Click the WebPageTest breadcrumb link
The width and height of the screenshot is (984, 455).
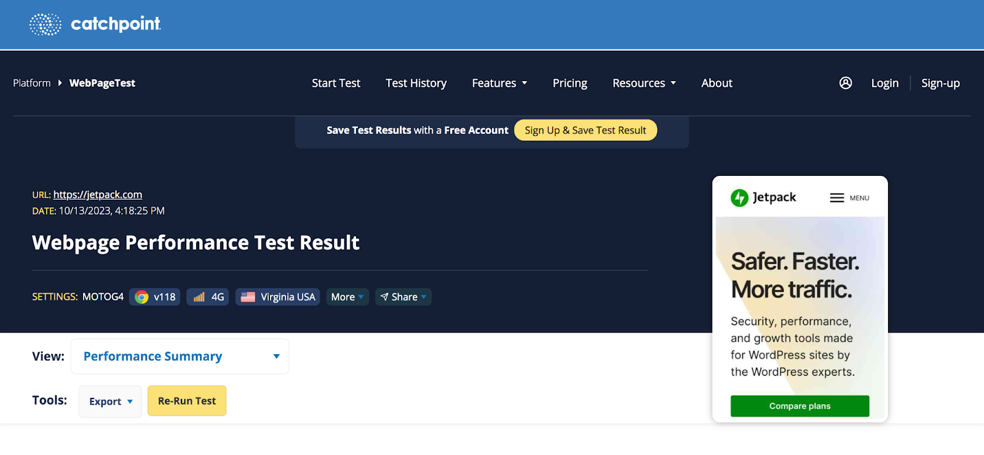[x=102, y=83]
